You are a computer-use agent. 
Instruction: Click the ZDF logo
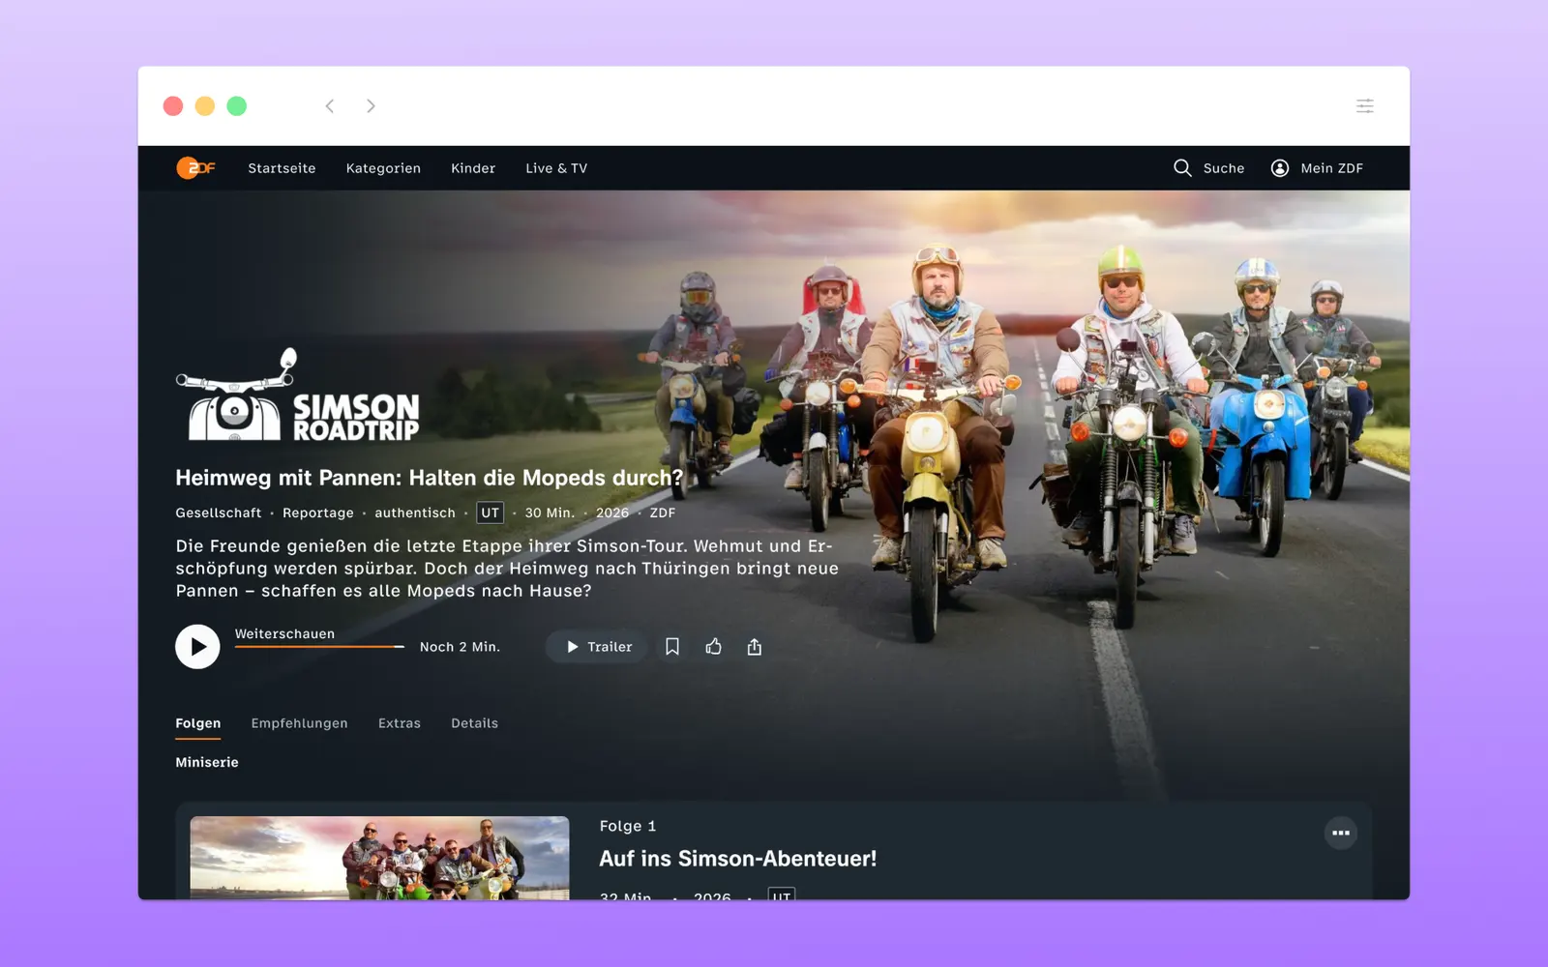(x=195, y=168)
